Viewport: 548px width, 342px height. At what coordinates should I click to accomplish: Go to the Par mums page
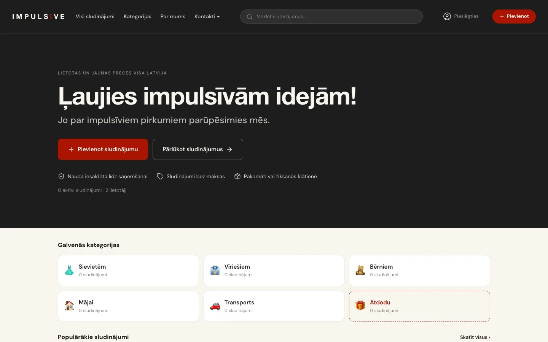[173, 16]
